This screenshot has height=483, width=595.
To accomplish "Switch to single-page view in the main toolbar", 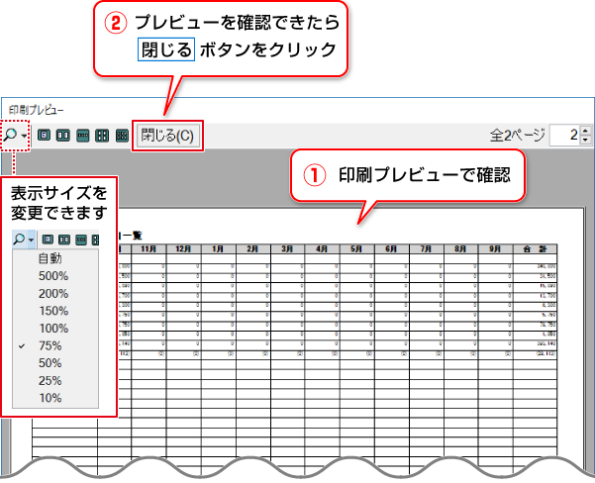I will pos(45,136).
